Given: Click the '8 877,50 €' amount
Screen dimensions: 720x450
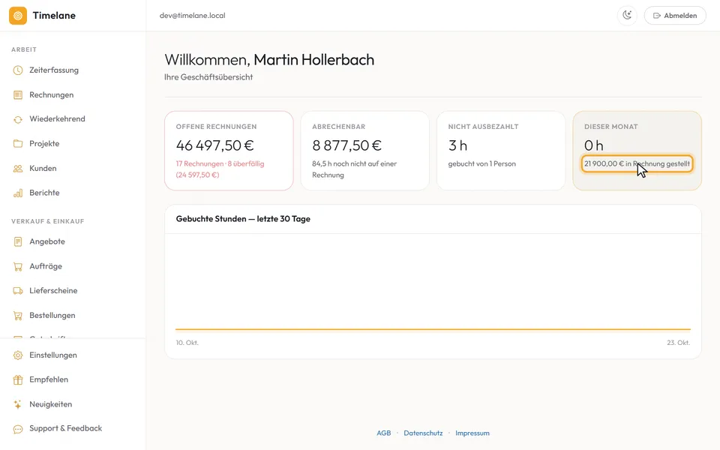Looking at the screenshot, I should 346,145.
